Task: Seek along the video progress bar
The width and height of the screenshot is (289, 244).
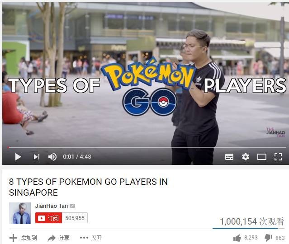Action: [147, 147]
